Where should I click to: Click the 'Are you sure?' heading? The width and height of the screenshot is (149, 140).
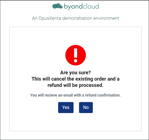pos(75,73)
